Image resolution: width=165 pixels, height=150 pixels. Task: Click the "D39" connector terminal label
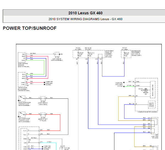point(86,59)
